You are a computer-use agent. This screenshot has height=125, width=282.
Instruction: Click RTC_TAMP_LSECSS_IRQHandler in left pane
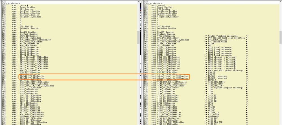point(35,40)
